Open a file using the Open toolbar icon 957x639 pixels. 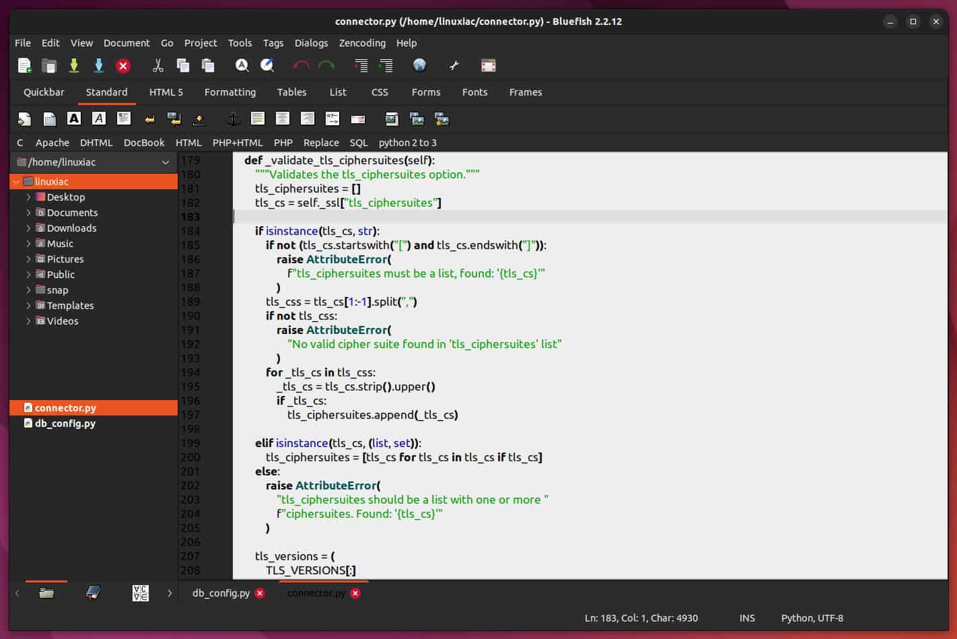pos(49,65)
